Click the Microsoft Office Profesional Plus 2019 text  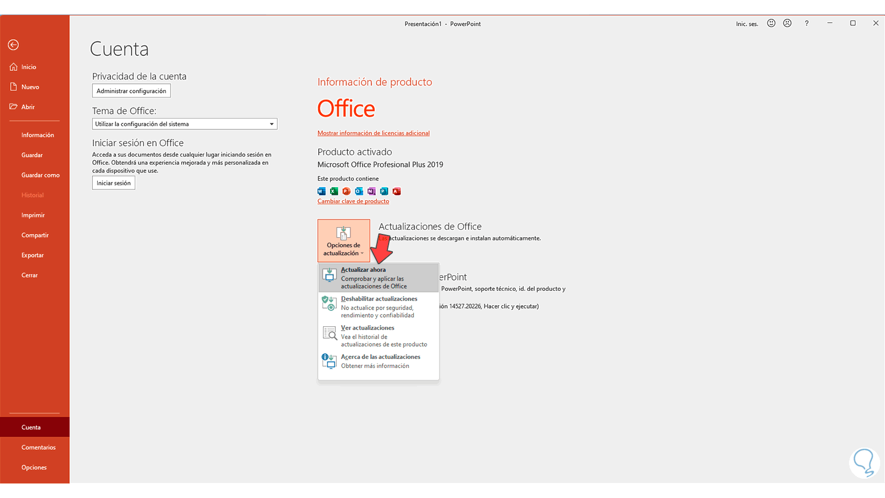(381, 165)
